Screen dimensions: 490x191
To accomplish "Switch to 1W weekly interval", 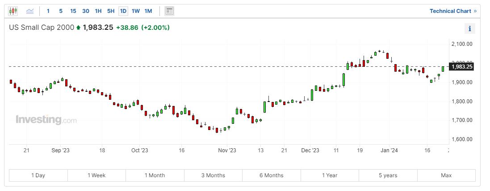I will (x=136, y=11).
